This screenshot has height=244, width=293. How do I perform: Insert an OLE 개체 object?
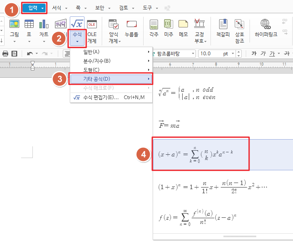[x=92, y=24]
